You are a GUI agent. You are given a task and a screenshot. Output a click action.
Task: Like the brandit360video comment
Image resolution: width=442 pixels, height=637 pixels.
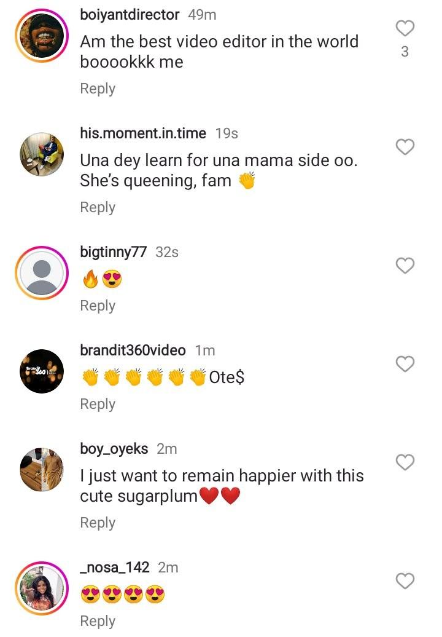(405, 364)
